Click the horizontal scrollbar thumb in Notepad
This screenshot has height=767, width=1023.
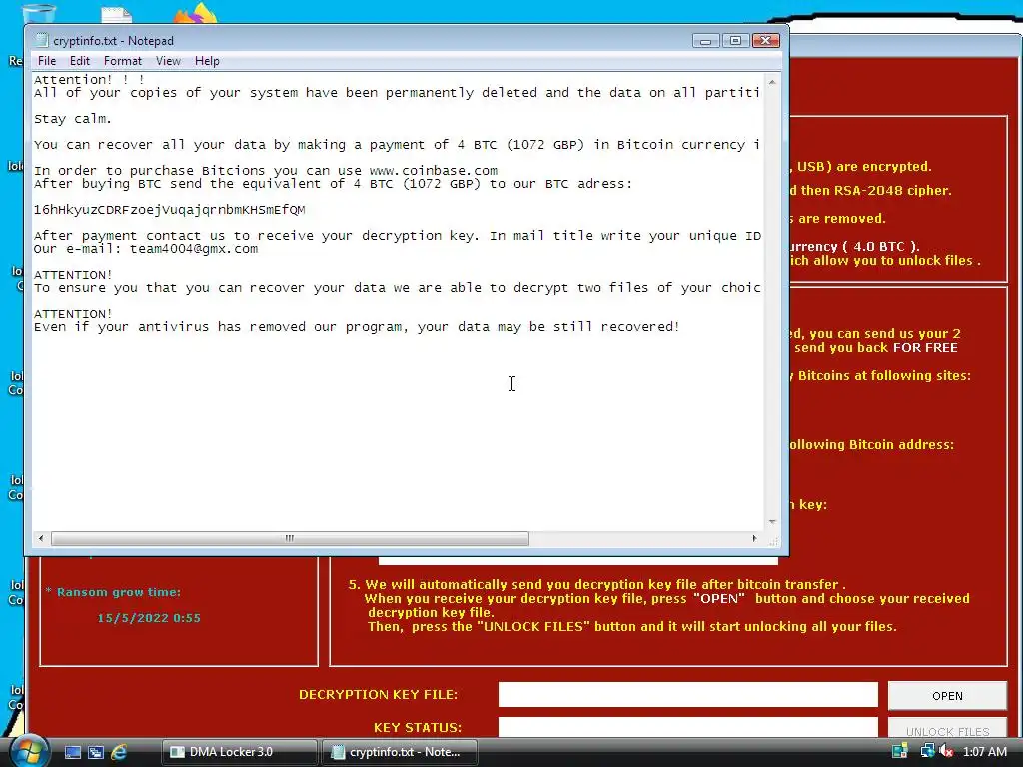(x=290, y=538)
